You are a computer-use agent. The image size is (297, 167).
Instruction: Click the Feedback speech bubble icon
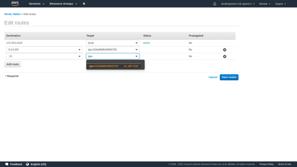7,164
